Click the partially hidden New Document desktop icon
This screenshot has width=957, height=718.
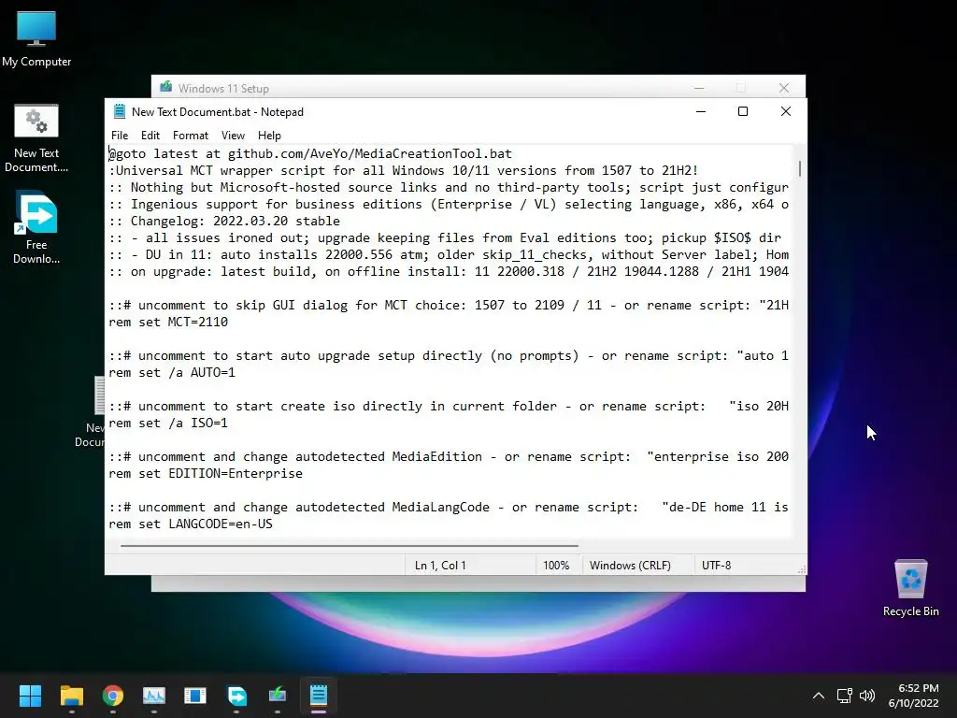point(92,412)
